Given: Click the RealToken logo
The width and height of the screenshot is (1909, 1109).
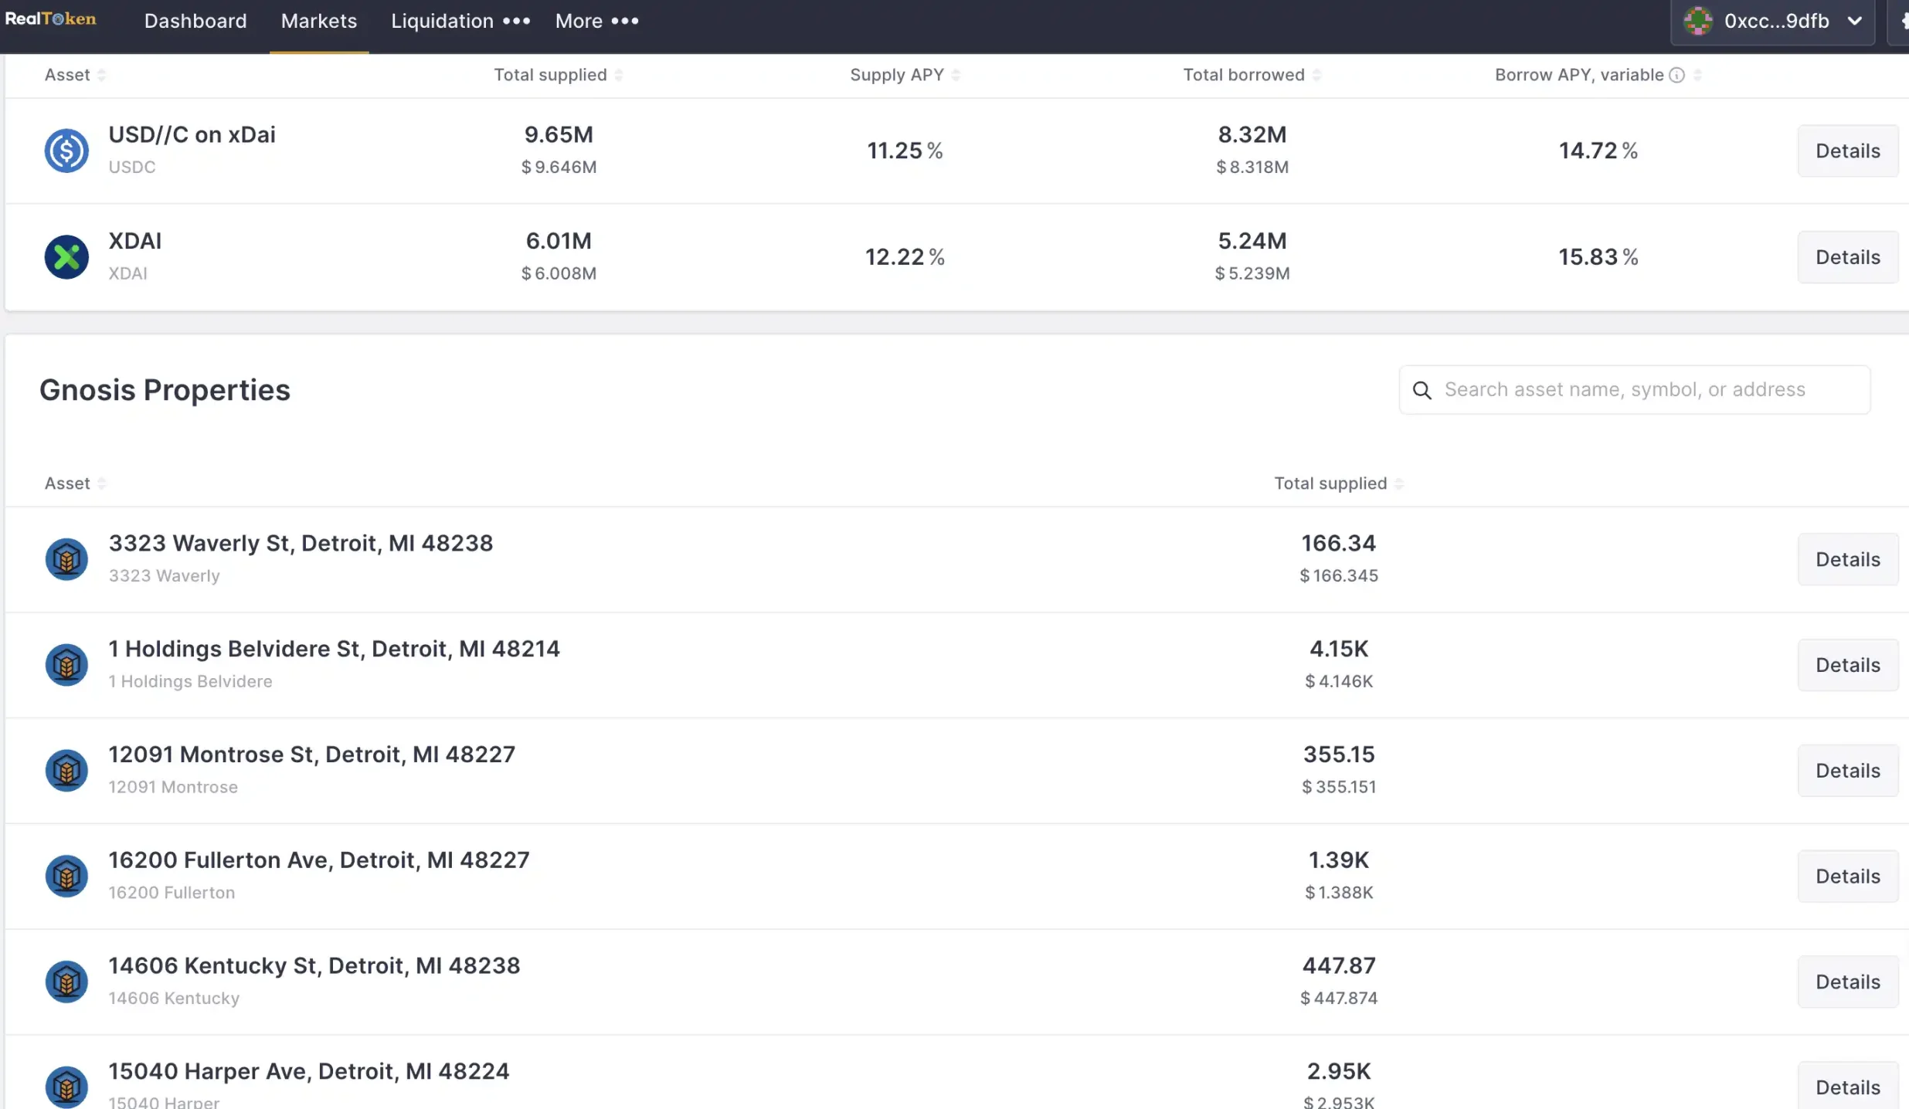Looking at the screenshot, I should 51,19.
